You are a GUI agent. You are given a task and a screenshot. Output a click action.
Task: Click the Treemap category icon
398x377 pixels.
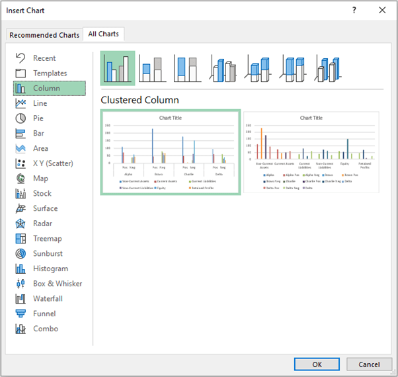20,239
